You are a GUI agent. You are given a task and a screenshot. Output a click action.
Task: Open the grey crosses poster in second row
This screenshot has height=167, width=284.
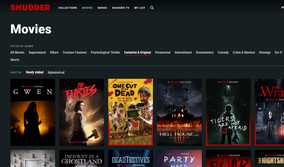33,158
